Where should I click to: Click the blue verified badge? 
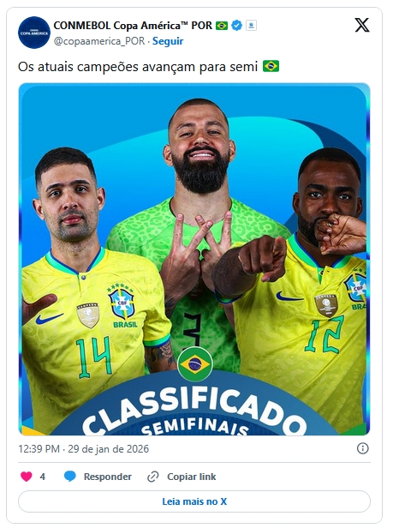coord(236,25)
